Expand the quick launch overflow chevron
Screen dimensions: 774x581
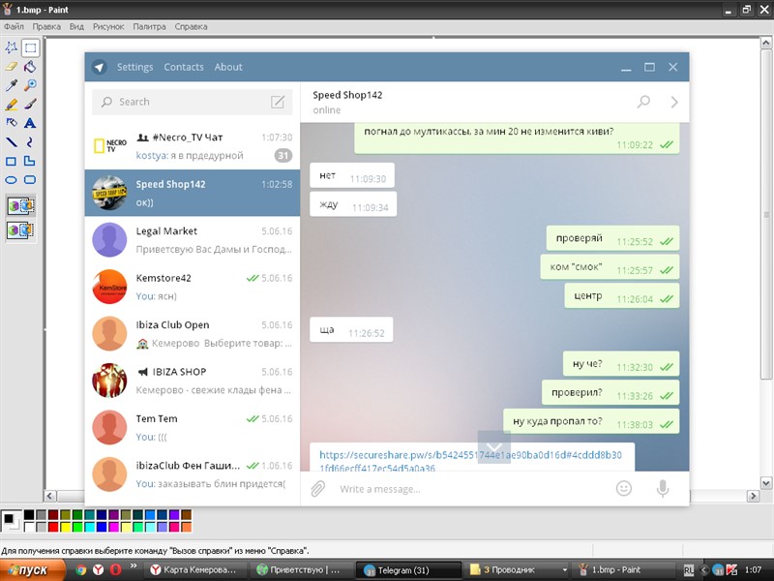tap(134, 566)
